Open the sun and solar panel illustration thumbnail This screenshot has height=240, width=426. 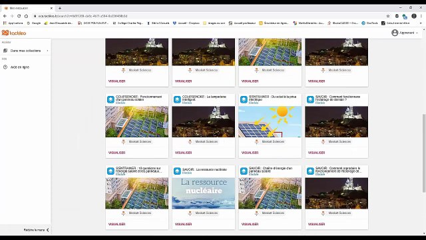(270, 121)
